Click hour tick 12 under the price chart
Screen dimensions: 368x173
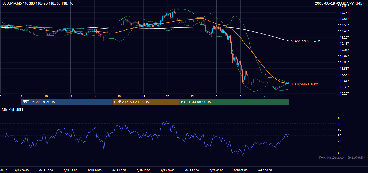pyautogui.click(x=70, y=96)
